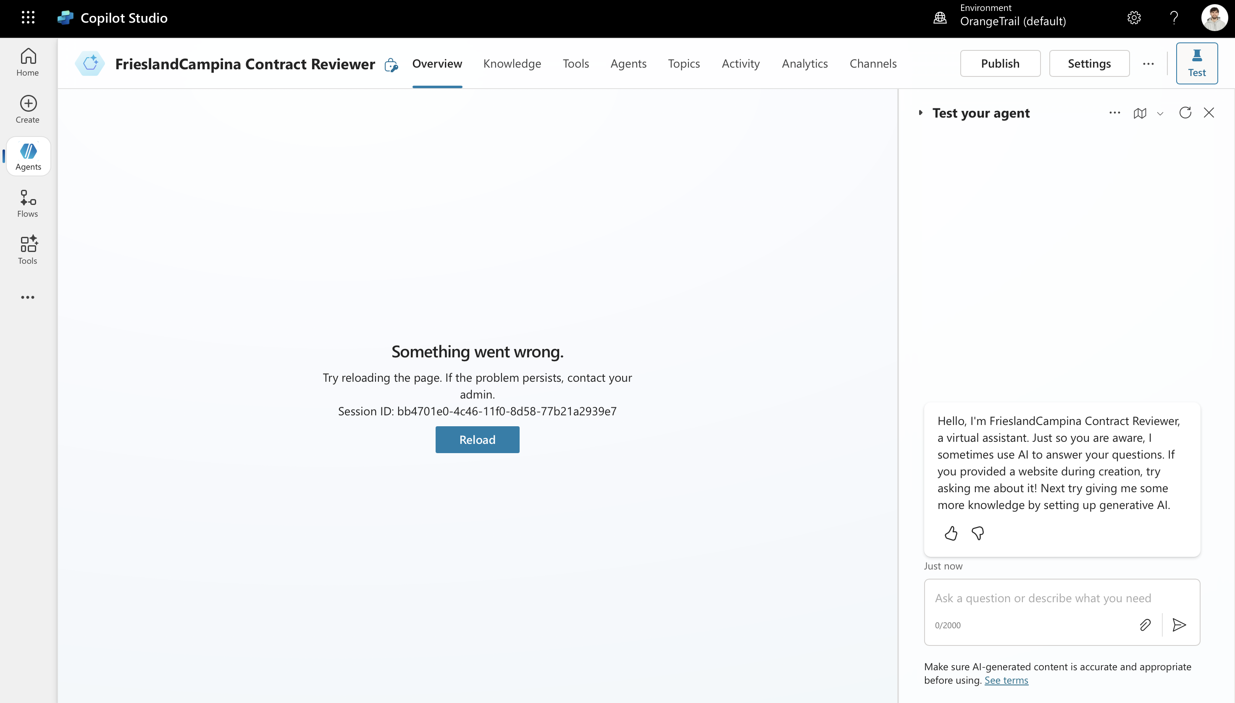Switch to the Knowledge tab
Image resolution: width=1235 pixels, height=703 pixels.
click(512, 63)
